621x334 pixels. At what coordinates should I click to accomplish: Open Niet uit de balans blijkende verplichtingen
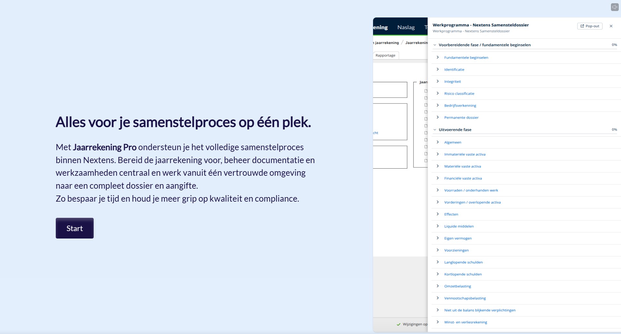tap(480, 310)
